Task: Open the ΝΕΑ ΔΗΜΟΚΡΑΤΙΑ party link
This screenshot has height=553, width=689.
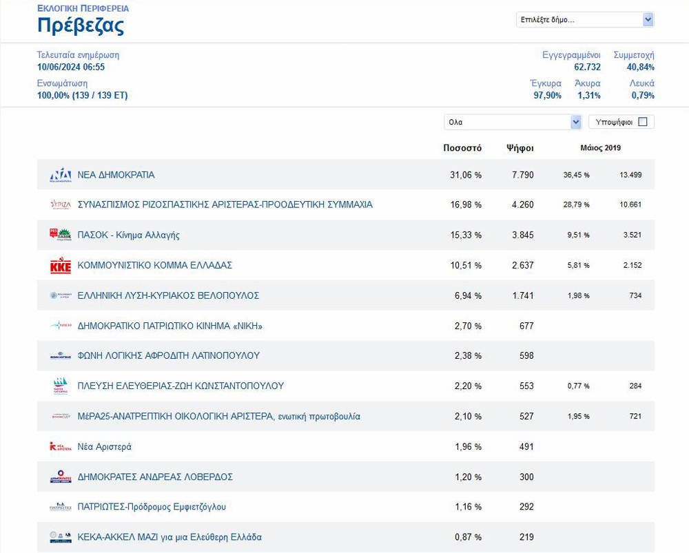Action: (x=116, y=175)
